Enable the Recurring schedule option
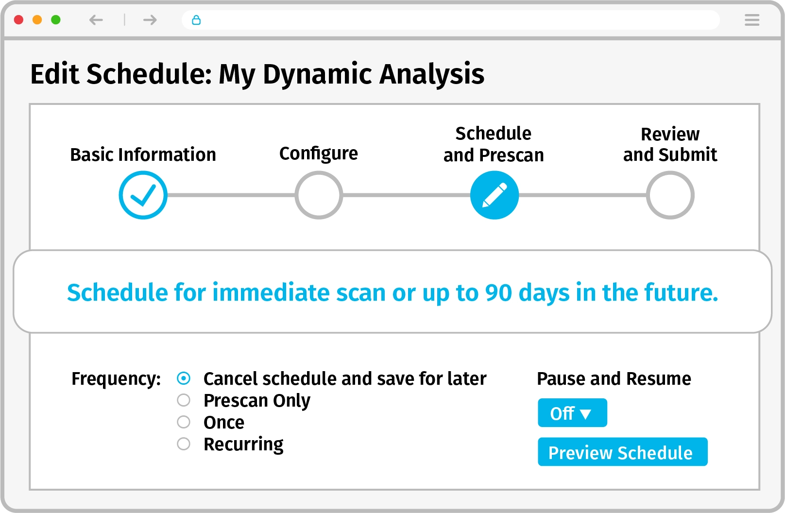The height and width of the screenshot is (513, 785). click(184, 444)
